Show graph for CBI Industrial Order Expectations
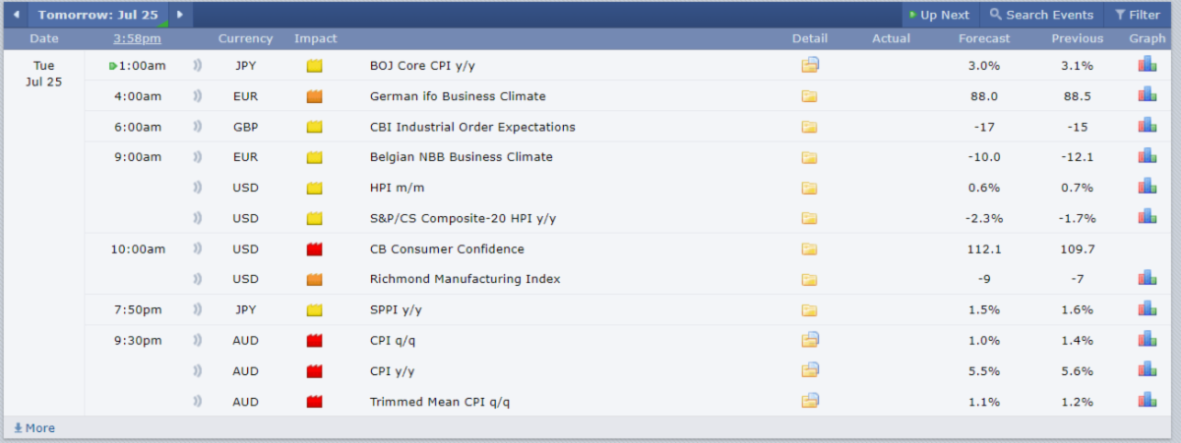Viewport: 1181px width, 443px height. click(1148, 126)
